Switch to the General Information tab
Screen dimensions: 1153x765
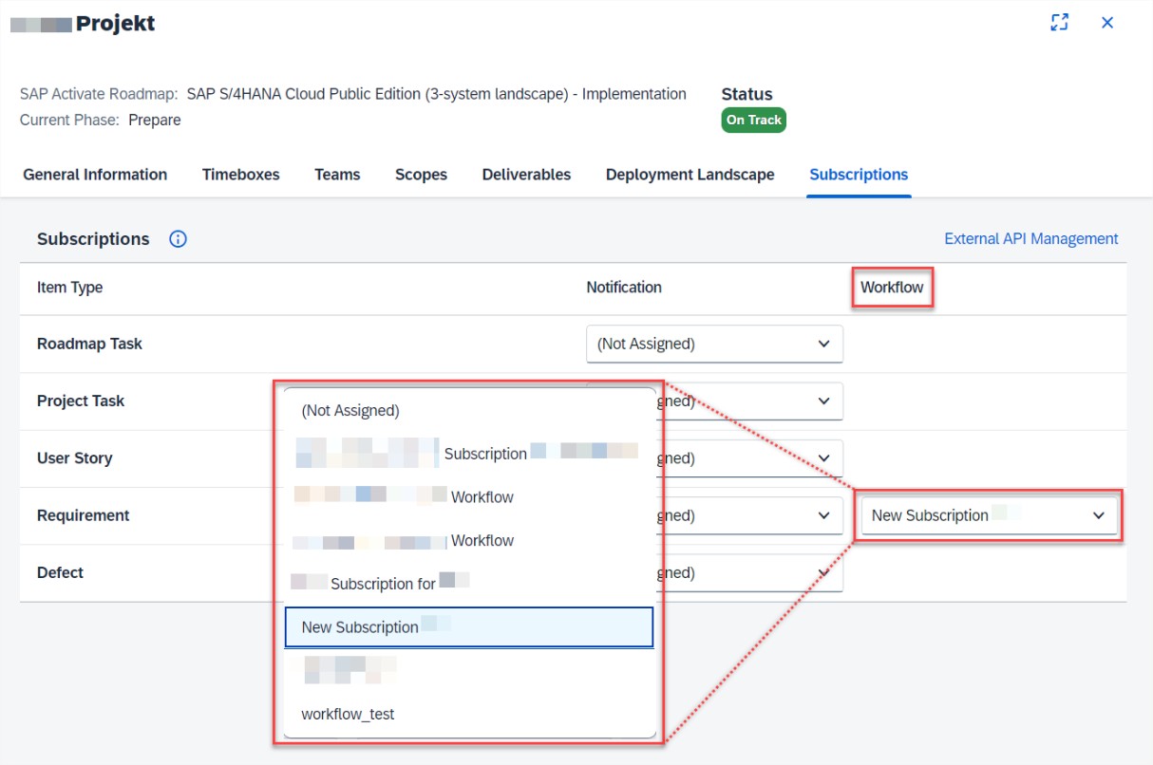(95, 175)
